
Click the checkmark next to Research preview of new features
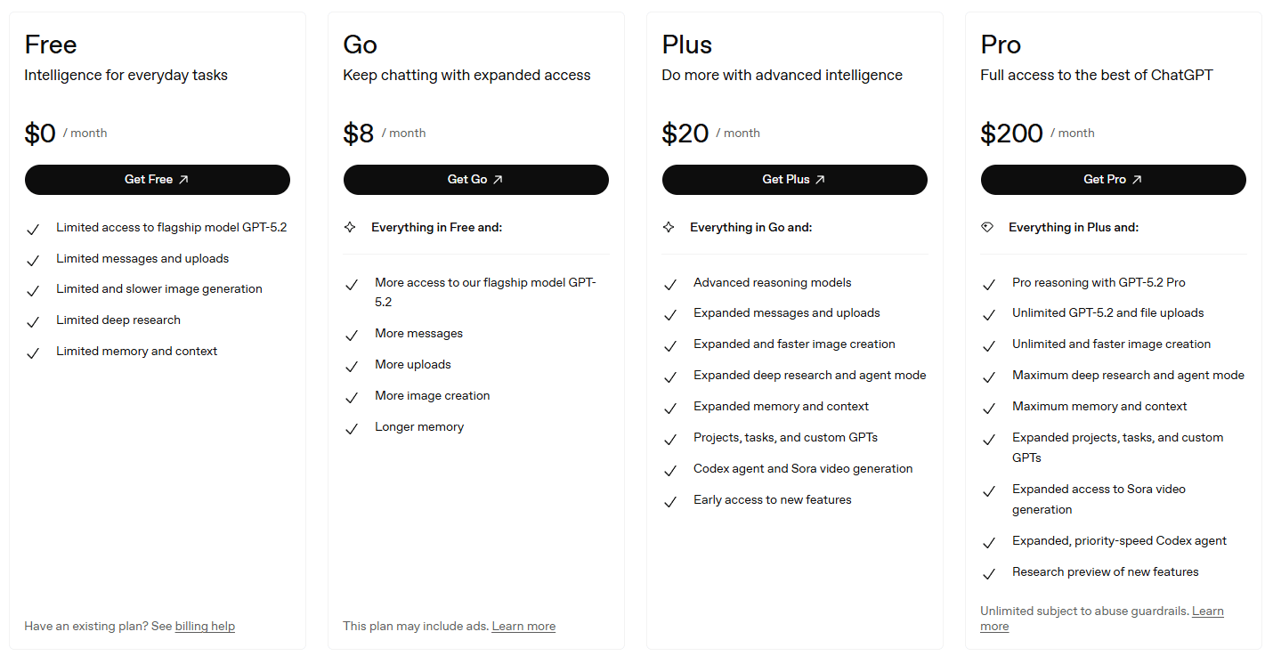pos(989,572)
